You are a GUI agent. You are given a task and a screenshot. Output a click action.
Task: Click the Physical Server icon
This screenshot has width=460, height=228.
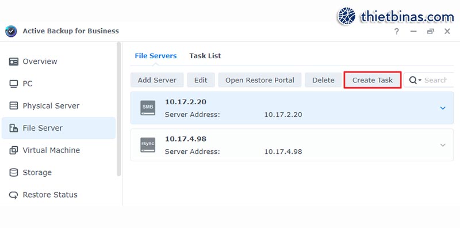[13, 106]
